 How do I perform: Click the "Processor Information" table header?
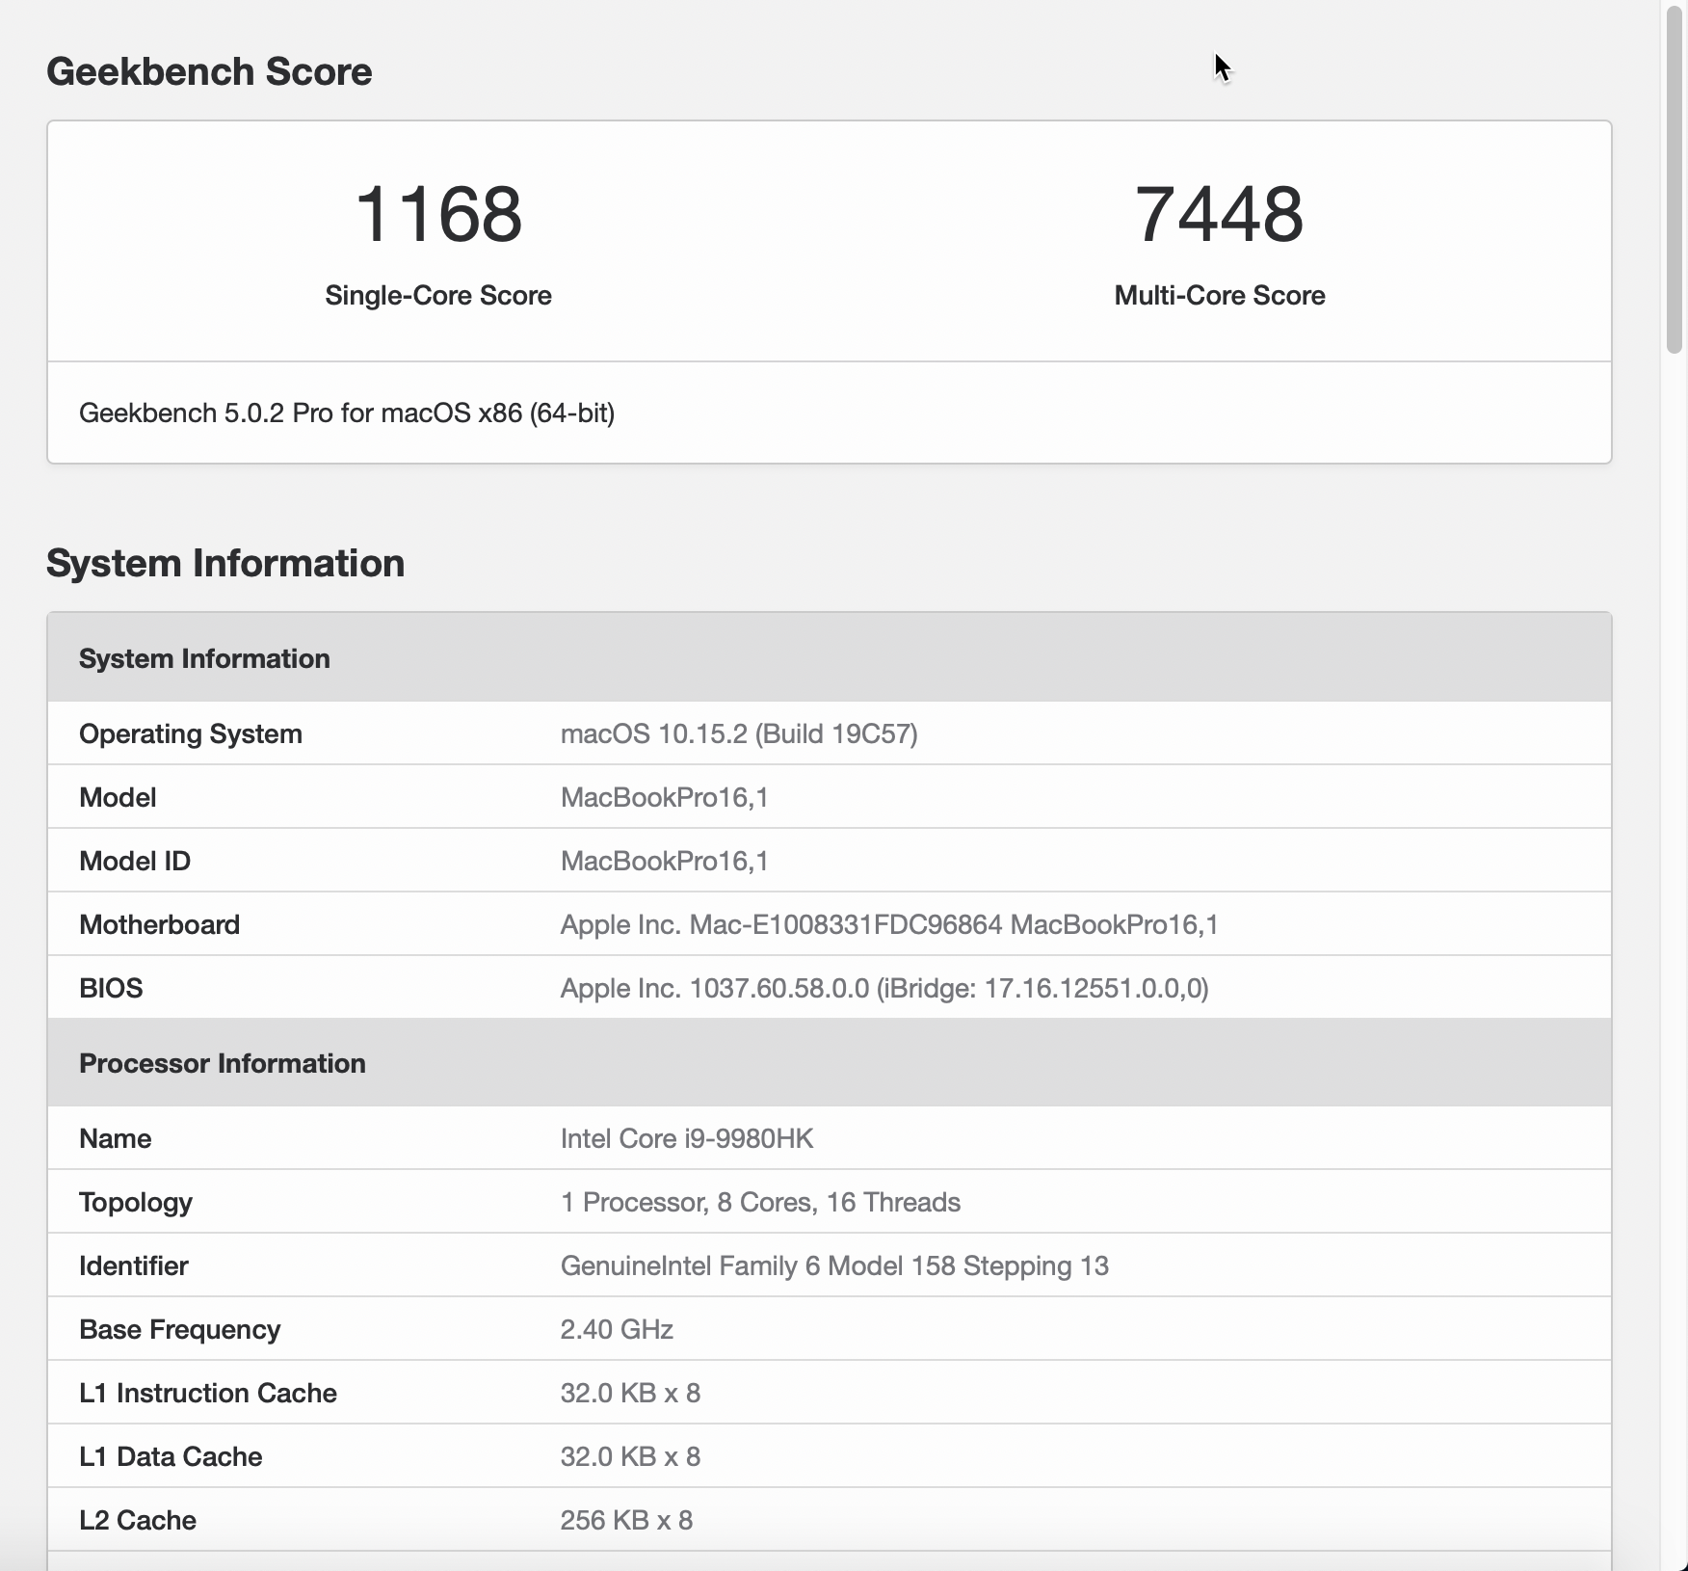(830, 1062)
